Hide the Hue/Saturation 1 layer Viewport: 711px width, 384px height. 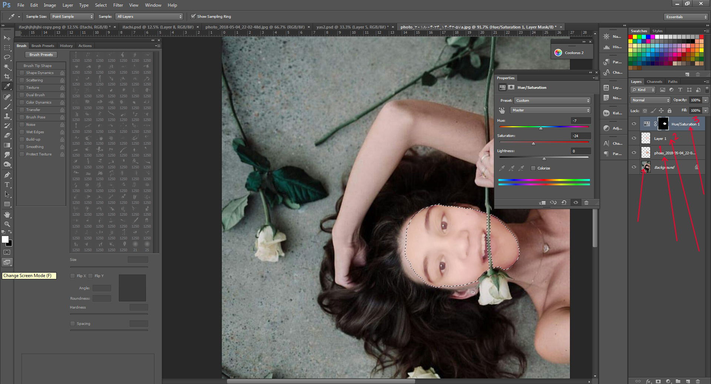[634, 124]
